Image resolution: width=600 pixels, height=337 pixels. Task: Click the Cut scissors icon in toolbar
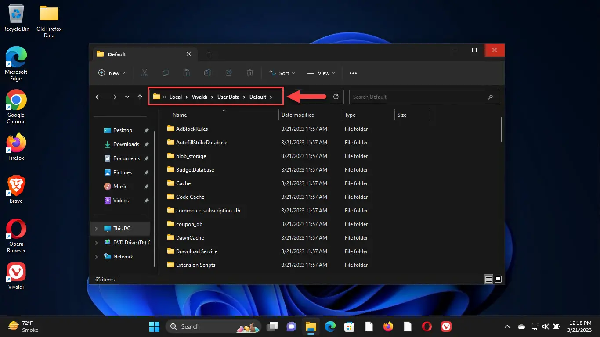click(x=145, y=73)
